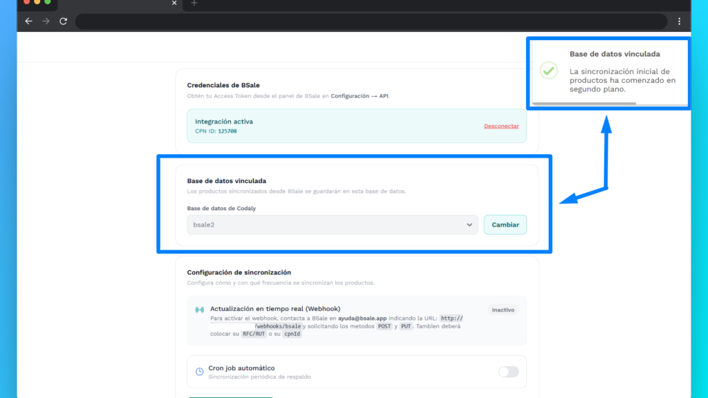
Task: Click the macOS green maximize button
Action: (48, 2)
